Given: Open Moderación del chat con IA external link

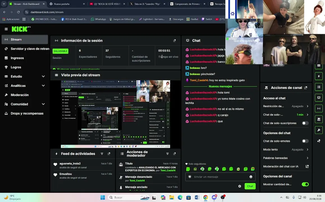Looking at the screenshot, I should click(307, 166).
